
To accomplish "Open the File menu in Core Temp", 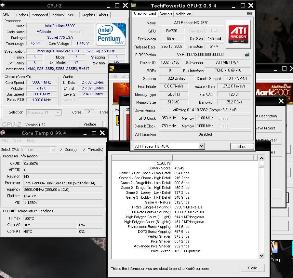I will tap(5, 141).
